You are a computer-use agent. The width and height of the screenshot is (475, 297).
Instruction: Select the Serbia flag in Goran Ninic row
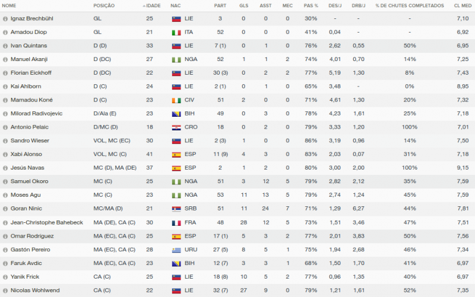click(176, 209)
